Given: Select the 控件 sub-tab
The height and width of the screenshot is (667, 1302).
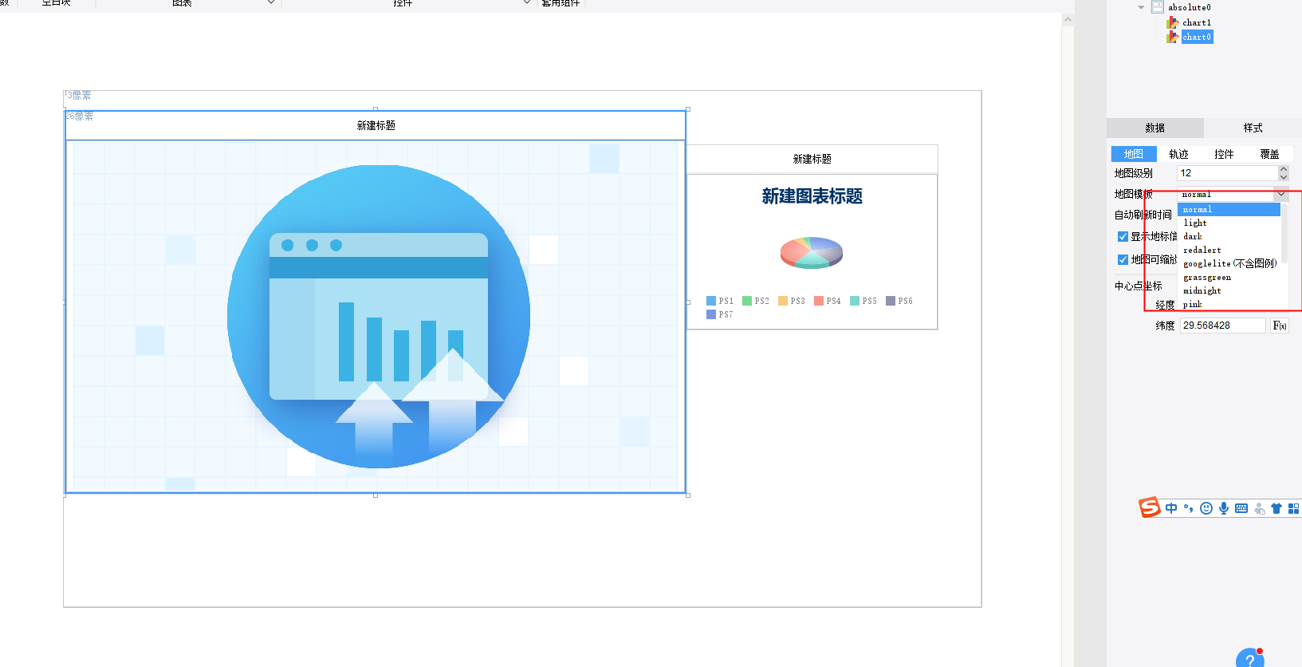Looking at the screenshot, I should point(1224,154).
